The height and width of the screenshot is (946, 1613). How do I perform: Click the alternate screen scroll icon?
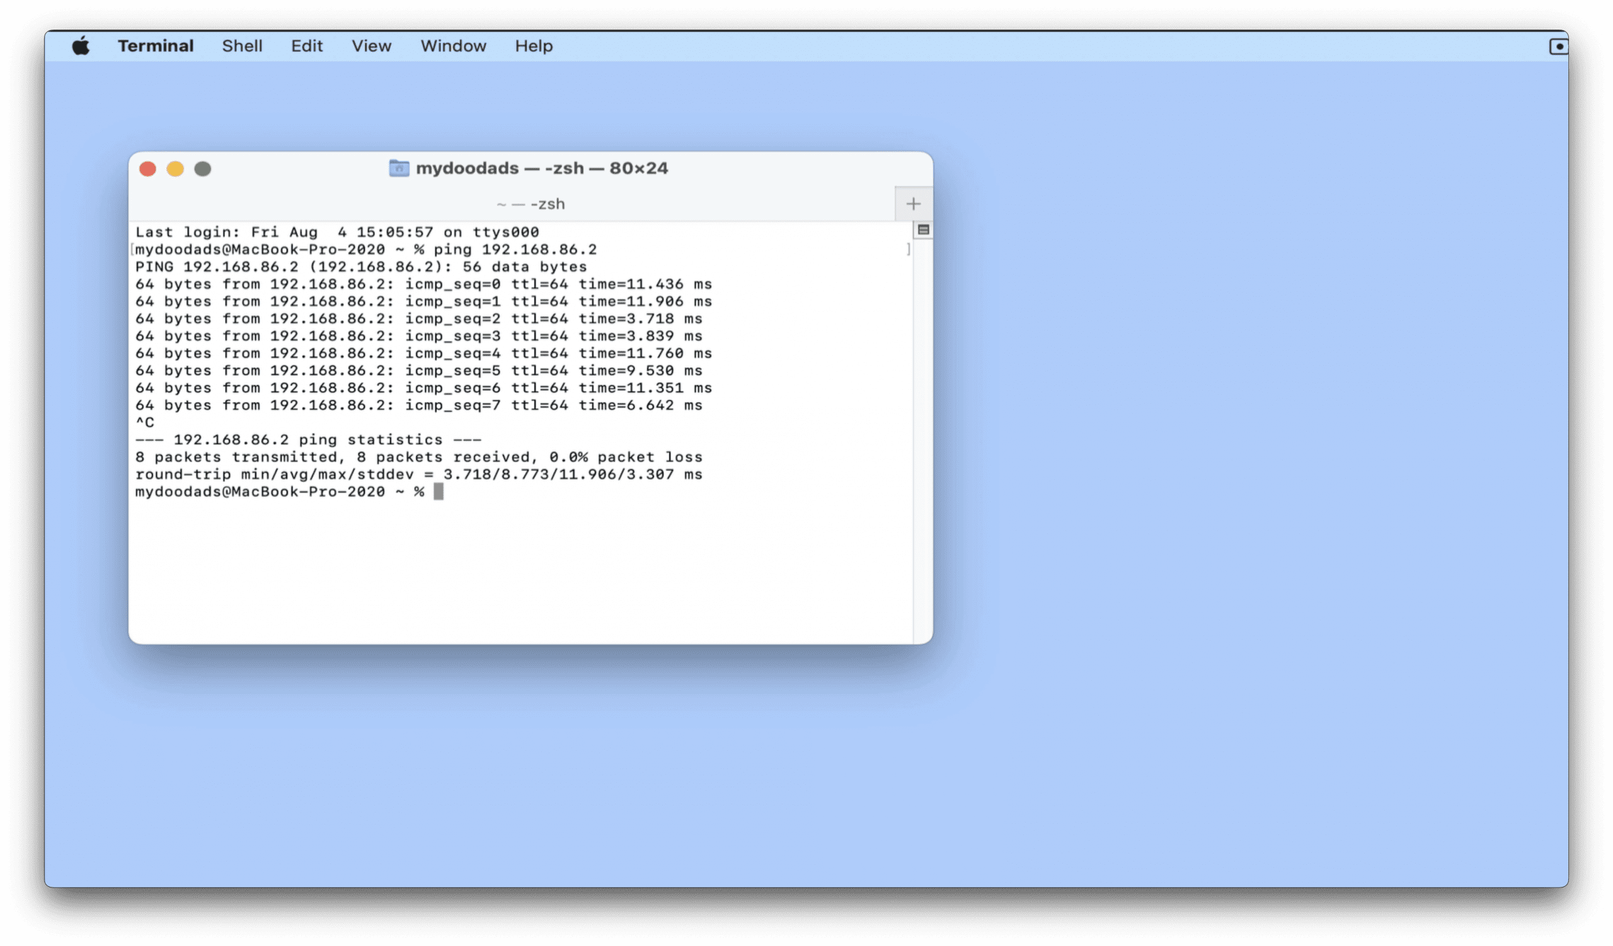(x=924, y=230)
